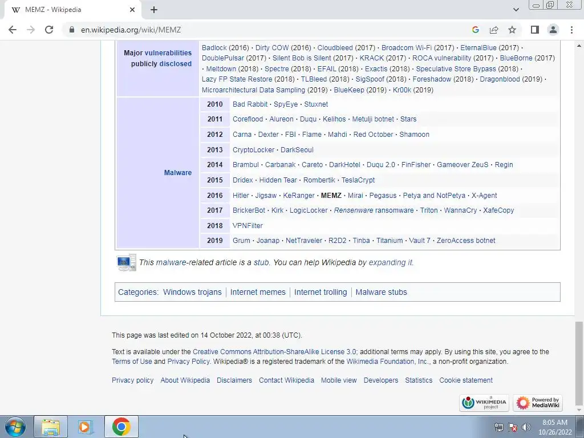Image resolution: width=584 pixels, height=438 pixels.
Task: Open the VPNFilter link
Action: (248, 226)
